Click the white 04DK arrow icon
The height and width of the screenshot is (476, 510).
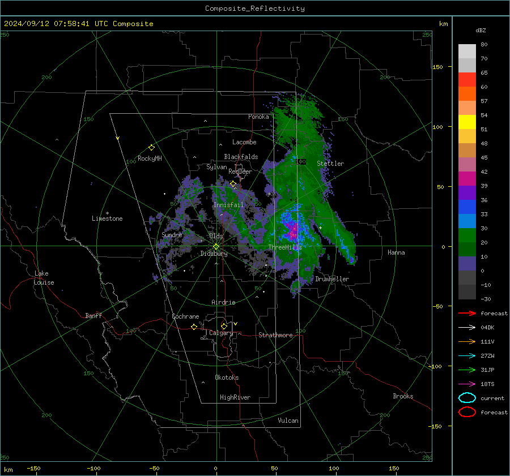467,327
